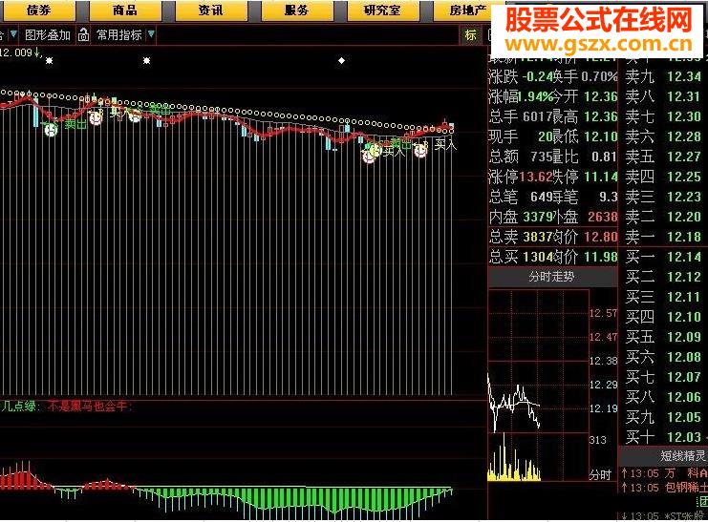Viewport: 708px width, 522px height.
Task: Click the 换手 0.70% value
Action: tap(599, 76)
